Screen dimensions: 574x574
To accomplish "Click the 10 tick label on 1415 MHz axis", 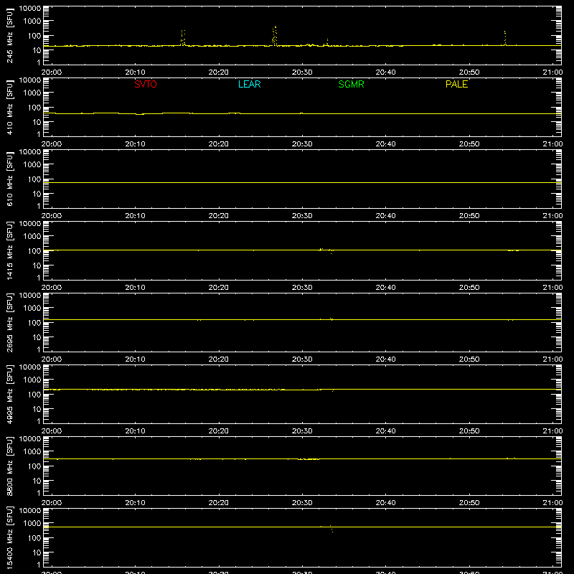I will (x=37, y=265).
